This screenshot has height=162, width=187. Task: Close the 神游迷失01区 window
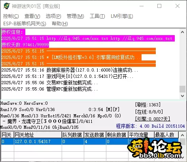pyautogui.click(x=178, y=6)
